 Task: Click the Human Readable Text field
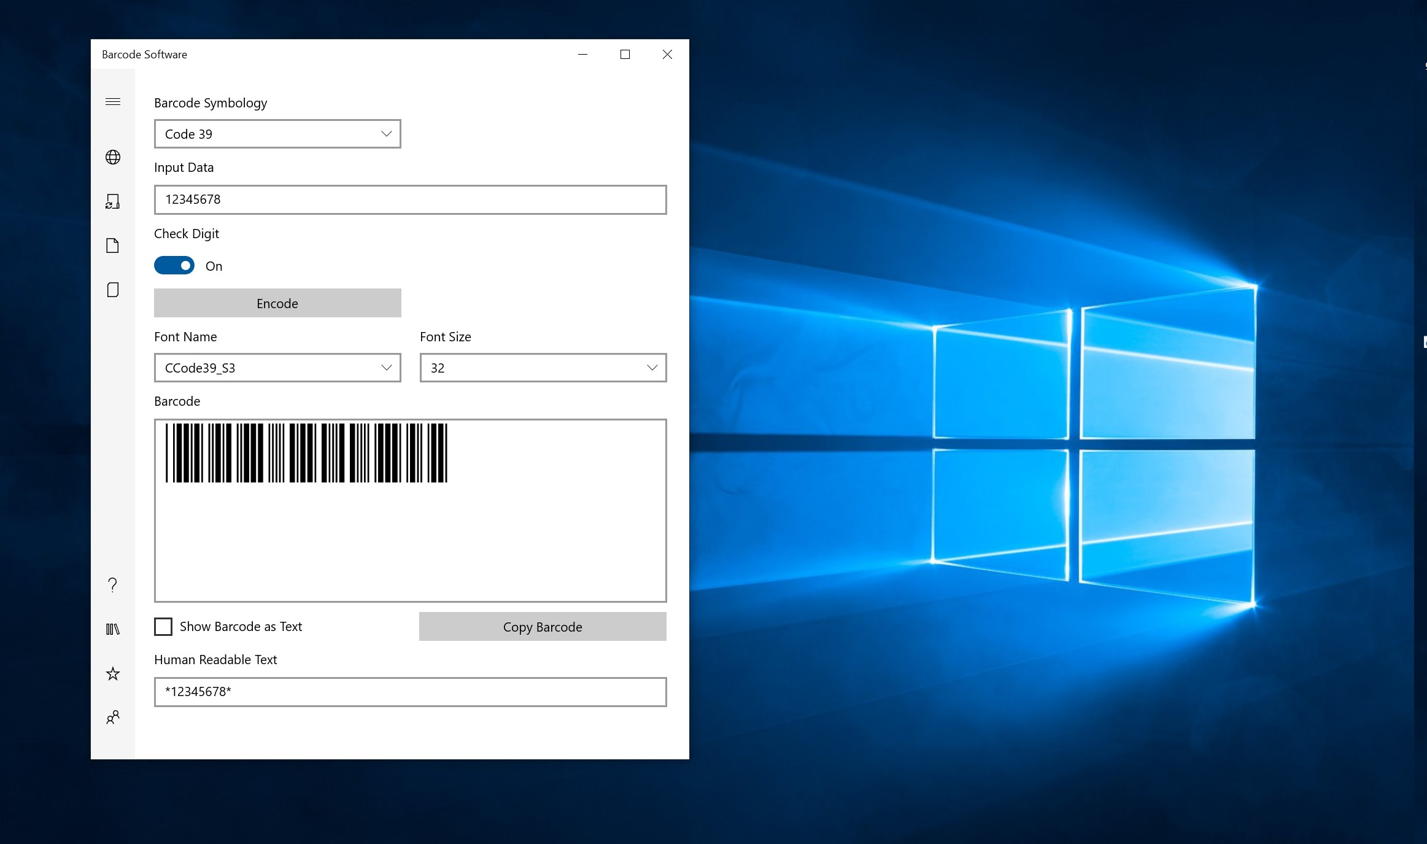(x=410, y=692)
